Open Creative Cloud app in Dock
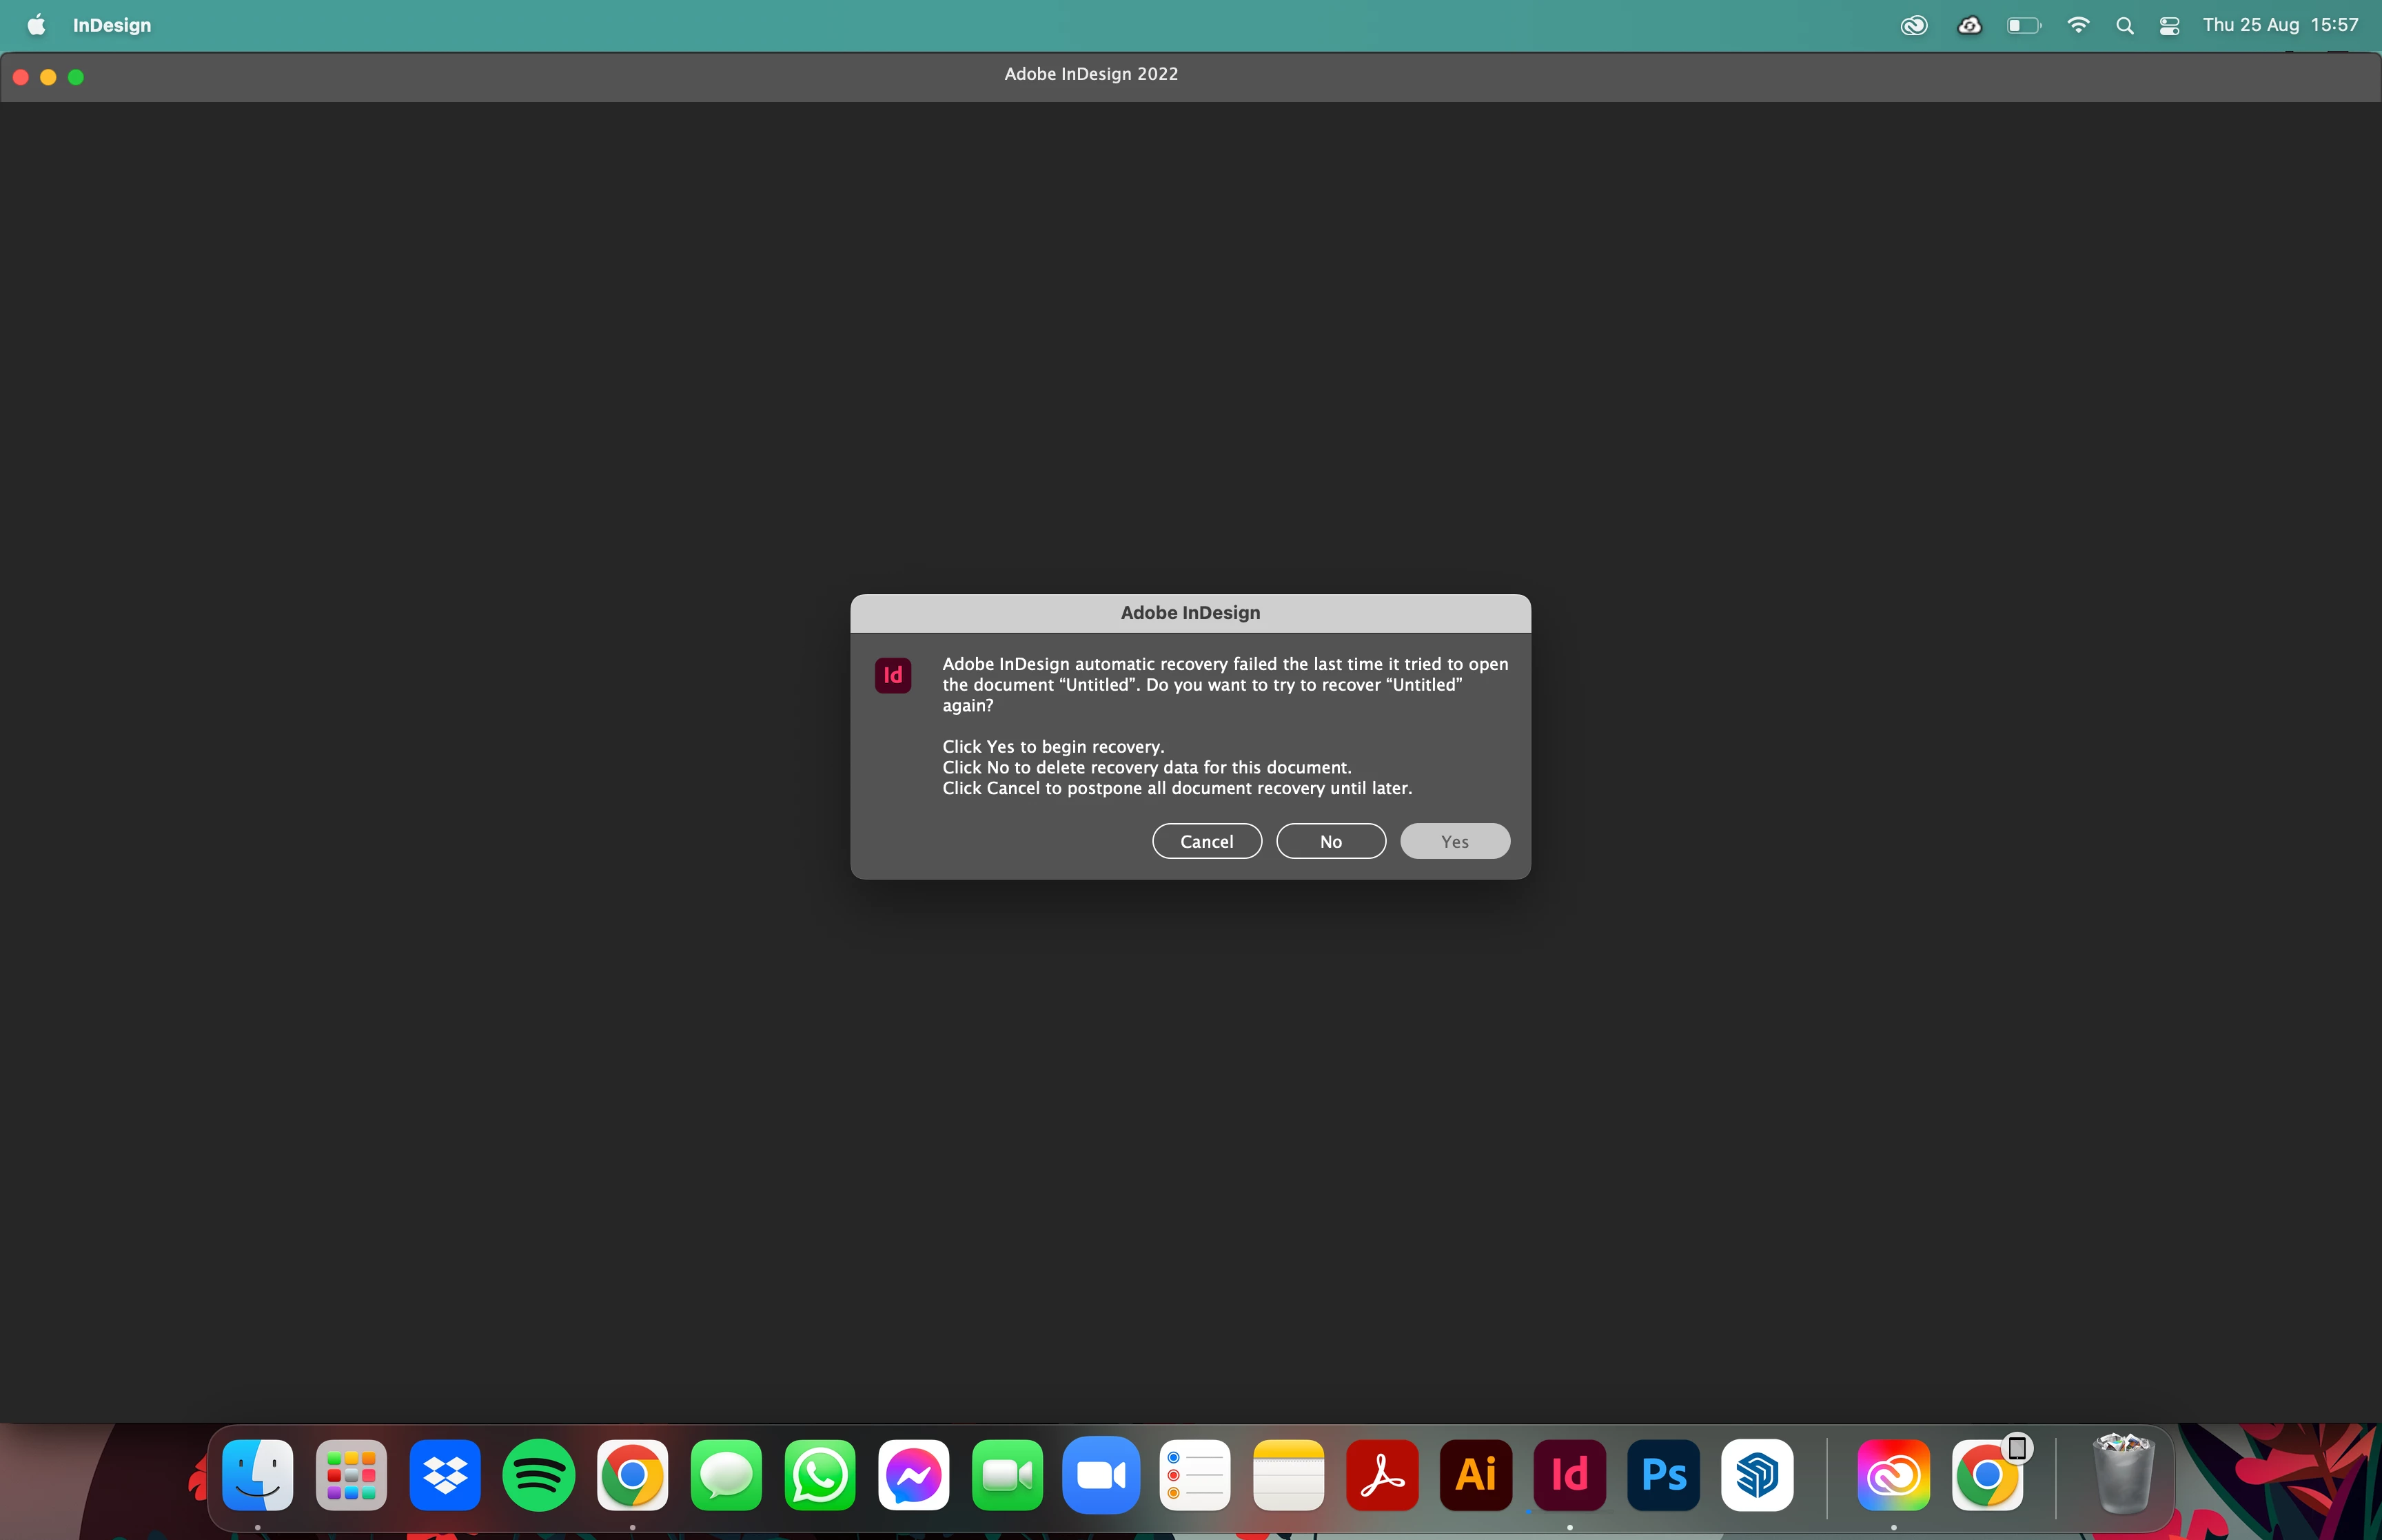The width and height of the screenshot is (2382, 1540). [1893, 1475]
